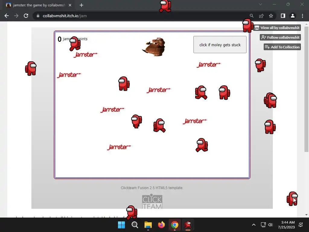The image size is (309, 232).
Task: Open the zoom magnifier icon in address bar
Action: click(251, 16)
